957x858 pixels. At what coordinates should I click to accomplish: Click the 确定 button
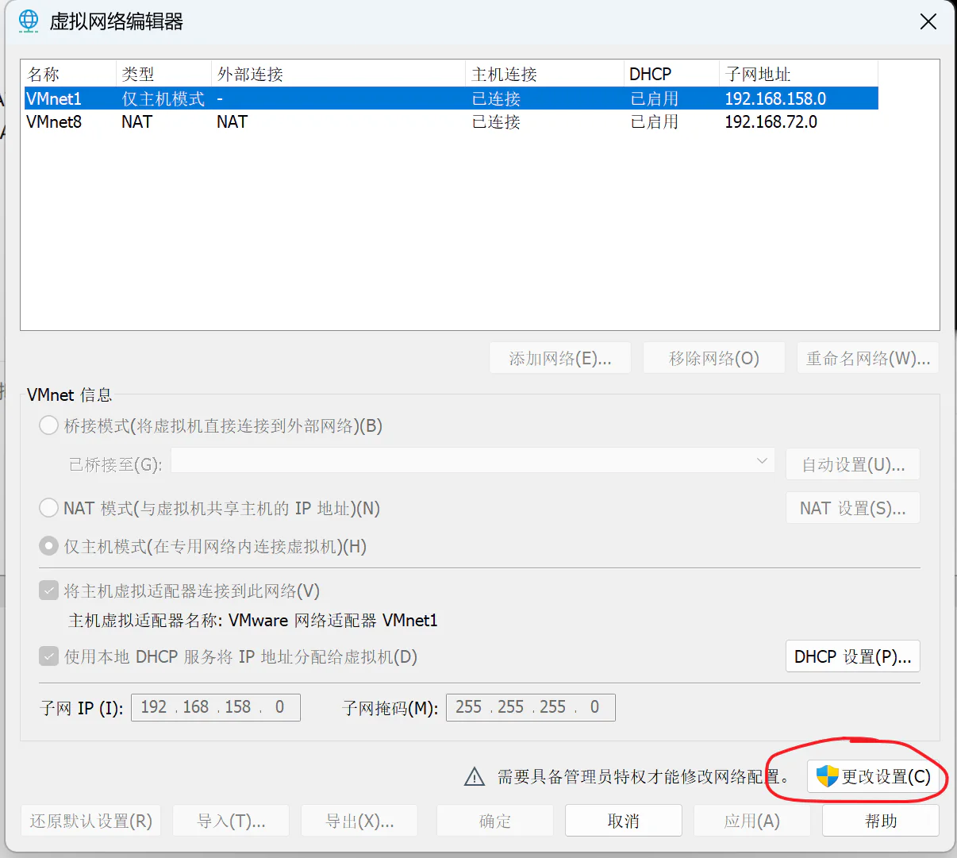pos(495,821)
